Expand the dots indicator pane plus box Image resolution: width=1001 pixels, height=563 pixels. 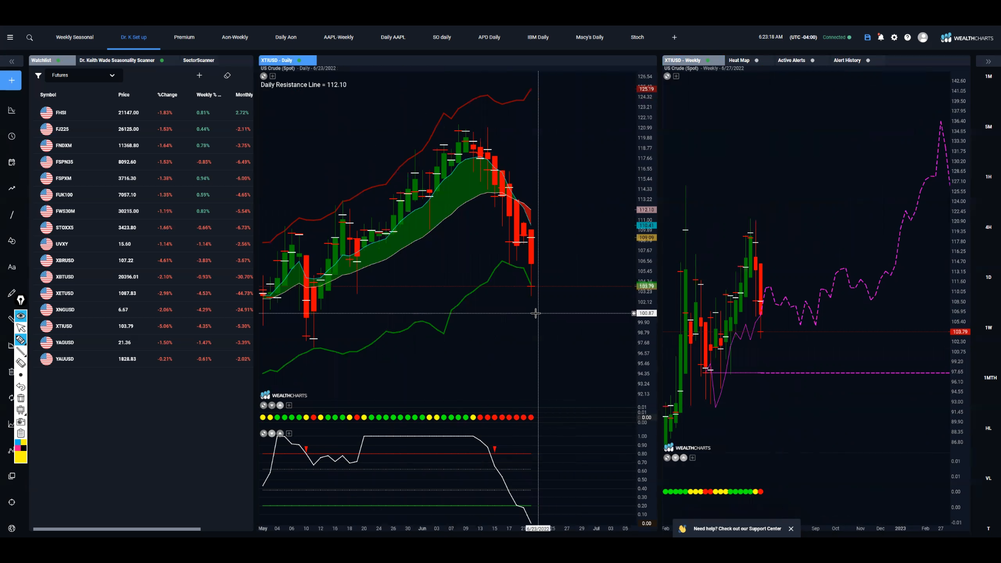289,406
